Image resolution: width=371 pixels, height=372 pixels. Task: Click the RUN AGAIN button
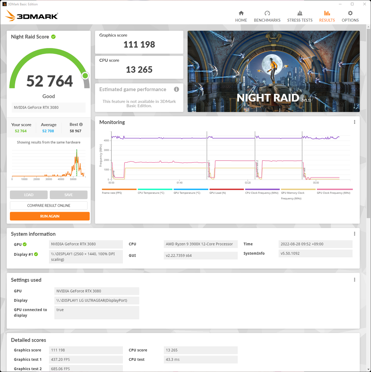[50, 216]
